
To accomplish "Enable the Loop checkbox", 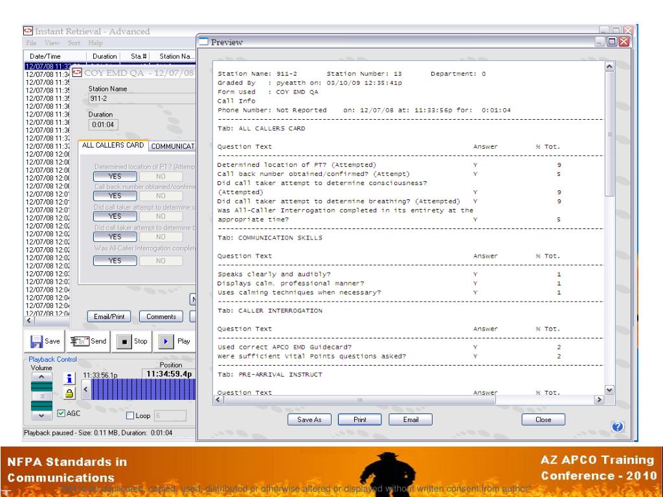I will (130, 416).
